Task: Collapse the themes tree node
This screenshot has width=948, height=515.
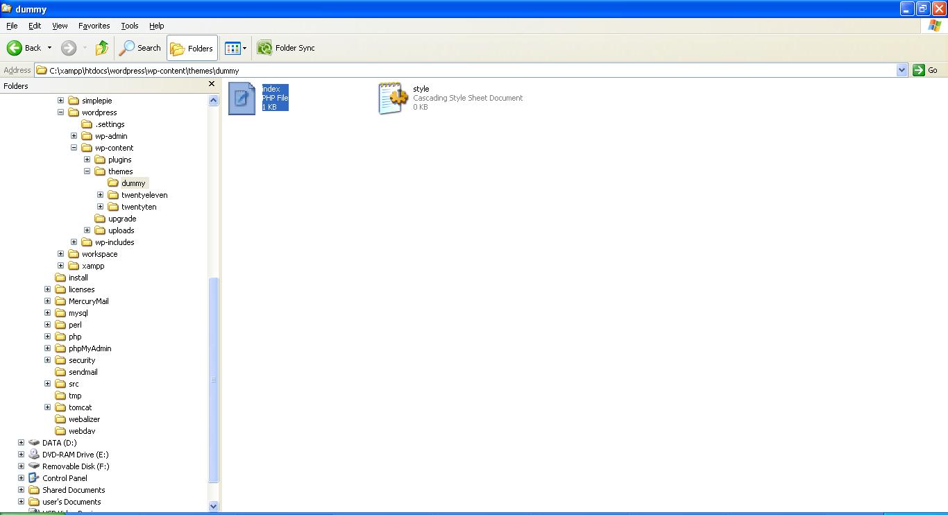Action: pos(87,171)
